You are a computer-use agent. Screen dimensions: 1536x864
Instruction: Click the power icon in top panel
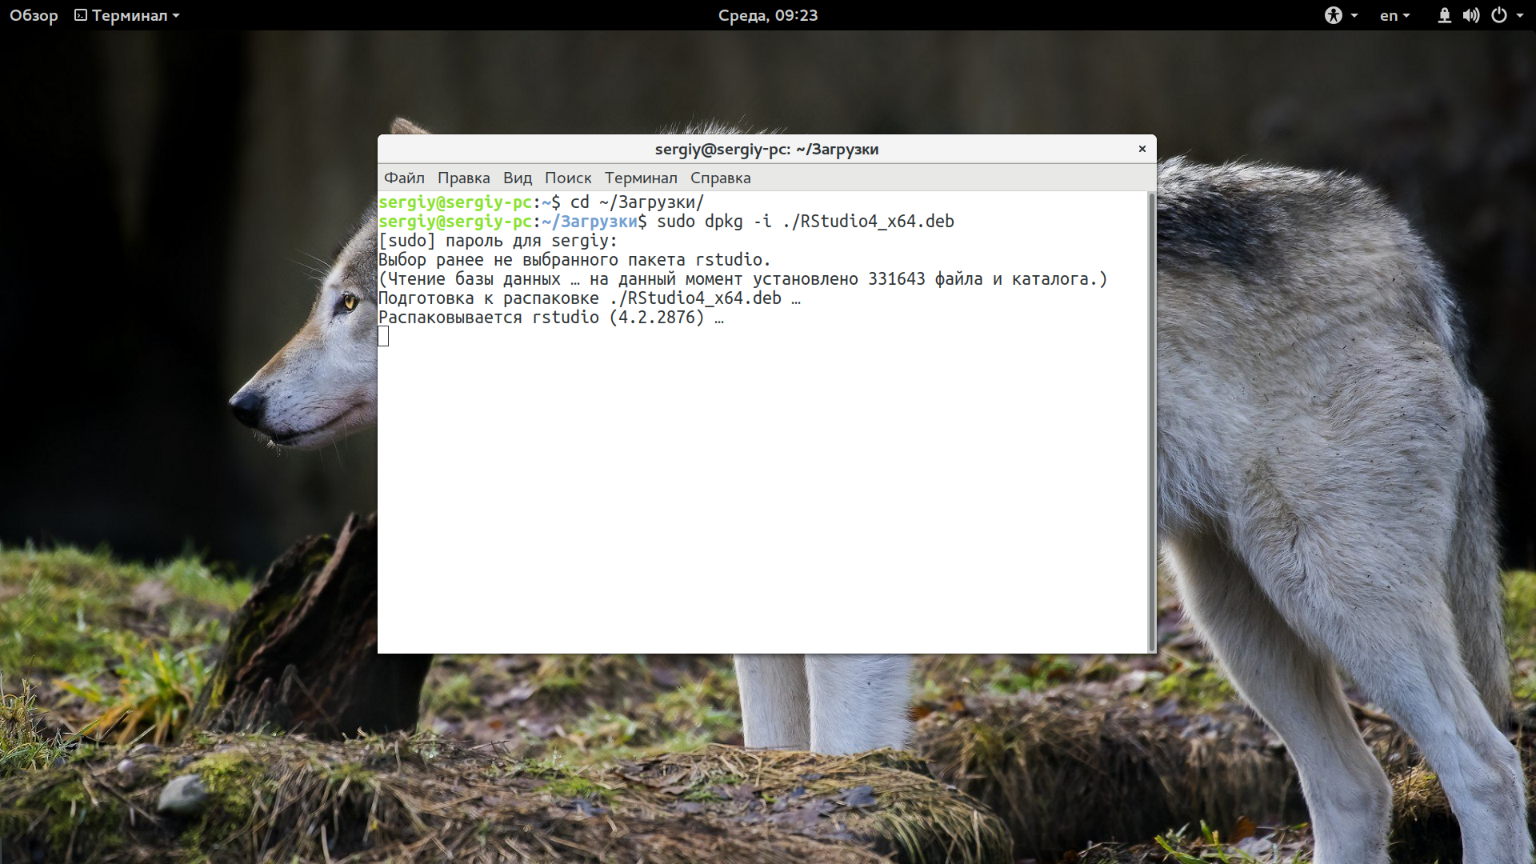point(1499,15)
